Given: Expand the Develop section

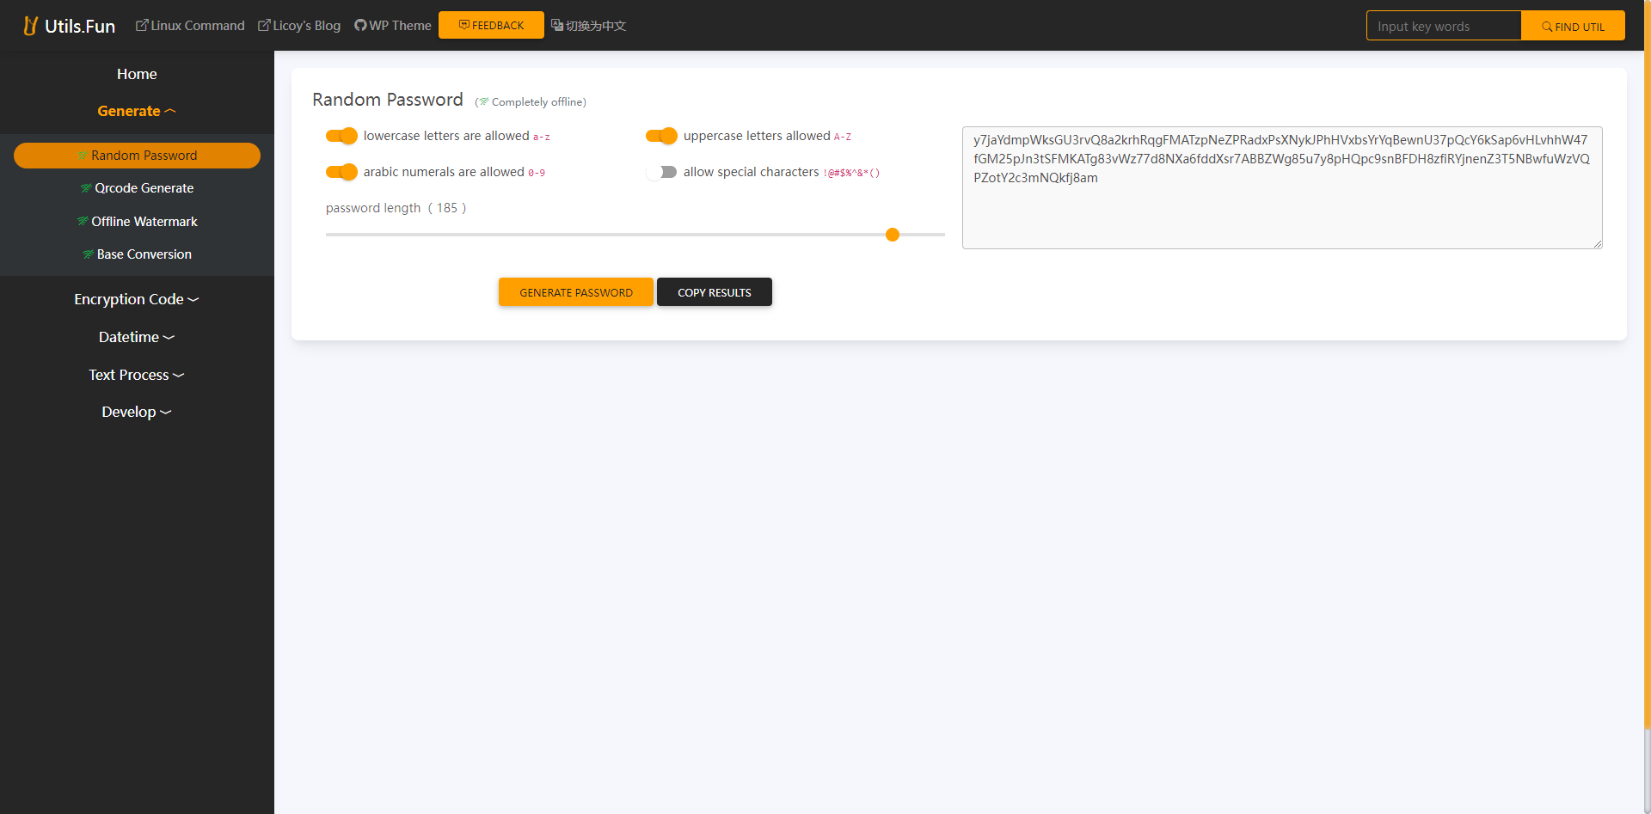Looking at the screenshot, I should click(x=137, y=412).
